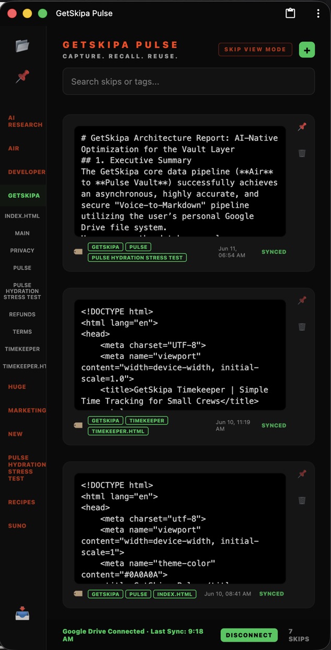Open the Architecture Report skip content
The width and height of the screenshot is (331, 650).
(180, 182)
